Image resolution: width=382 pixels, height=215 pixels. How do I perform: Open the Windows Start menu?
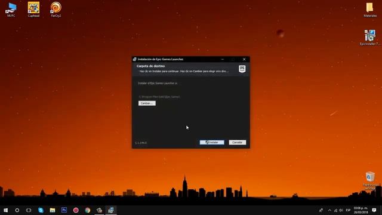click(x=5, y=210)
